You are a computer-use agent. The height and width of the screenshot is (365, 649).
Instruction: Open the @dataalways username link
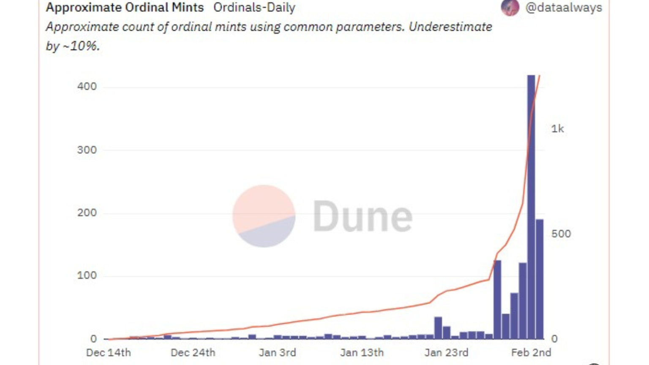(x=563, y=7)
